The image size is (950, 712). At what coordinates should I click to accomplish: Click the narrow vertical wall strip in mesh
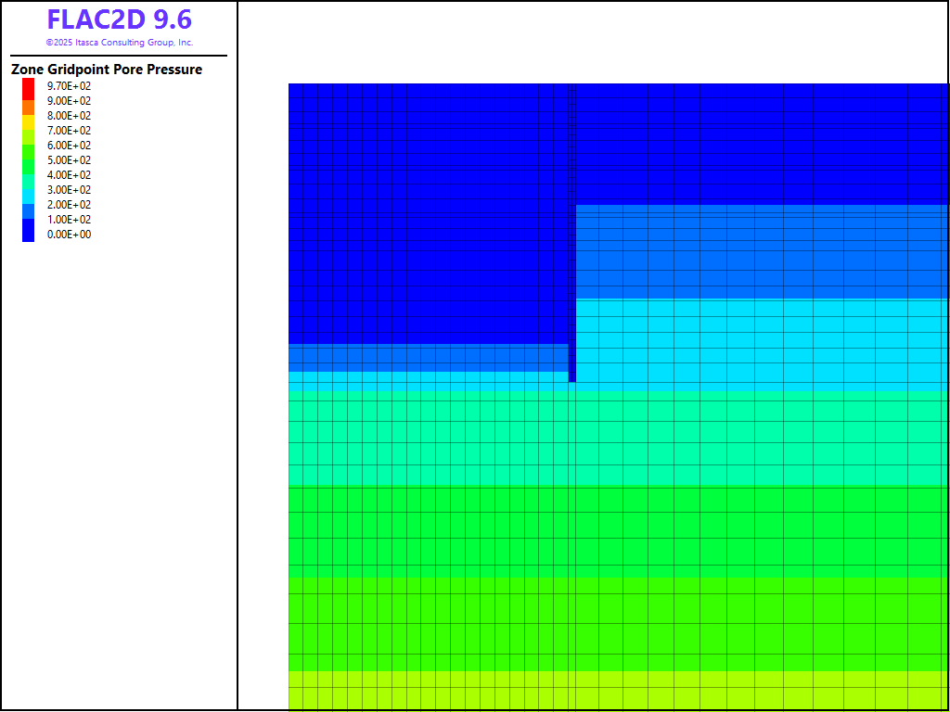572,278
